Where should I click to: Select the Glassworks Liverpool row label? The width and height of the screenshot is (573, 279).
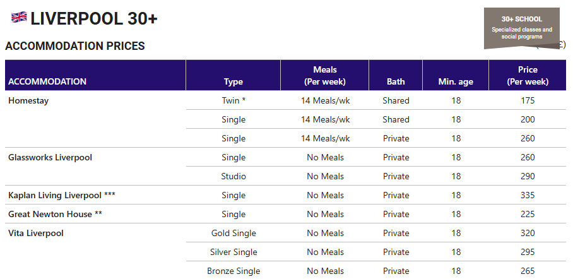(50, 158)
